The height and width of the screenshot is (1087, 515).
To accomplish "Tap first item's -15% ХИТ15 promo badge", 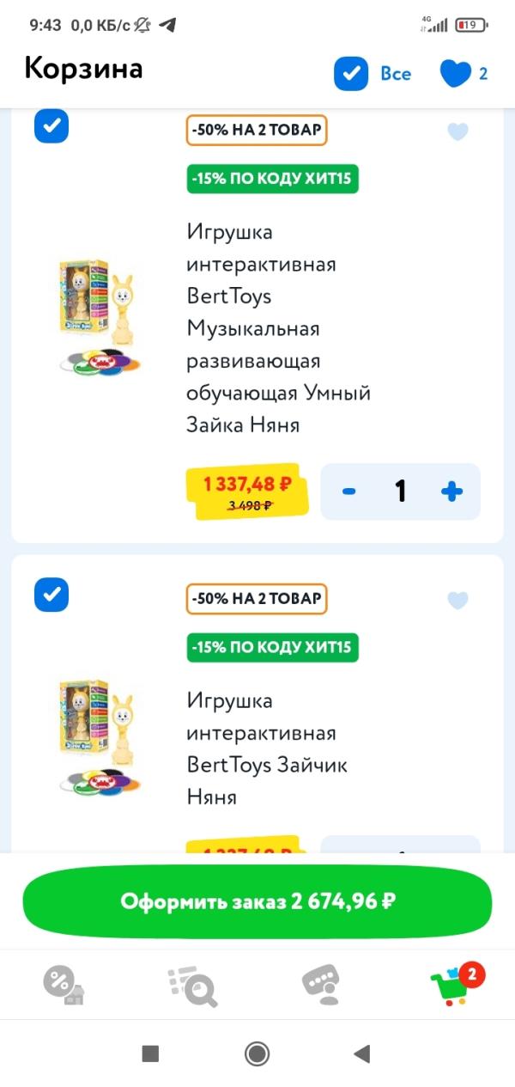I will coord(273,179).
